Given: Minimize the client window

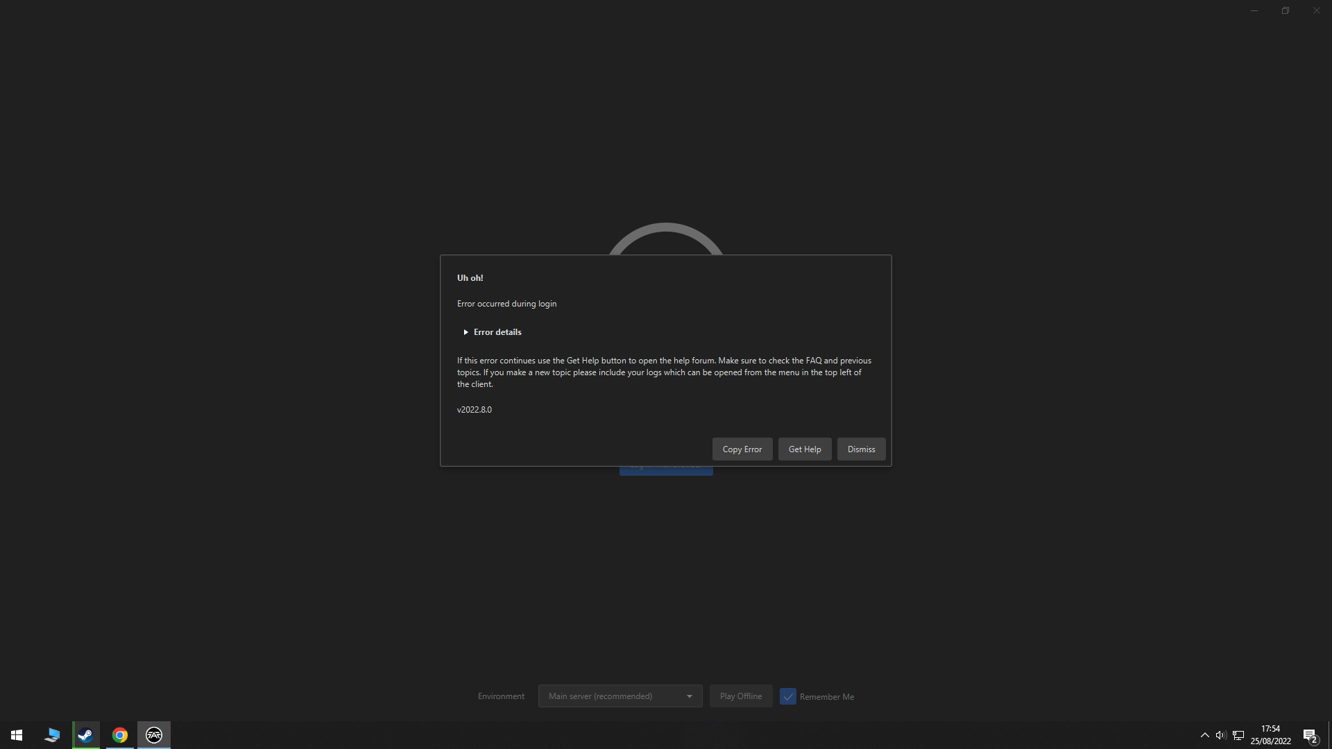Looking at the screenshot, I should pos(1254,10).
